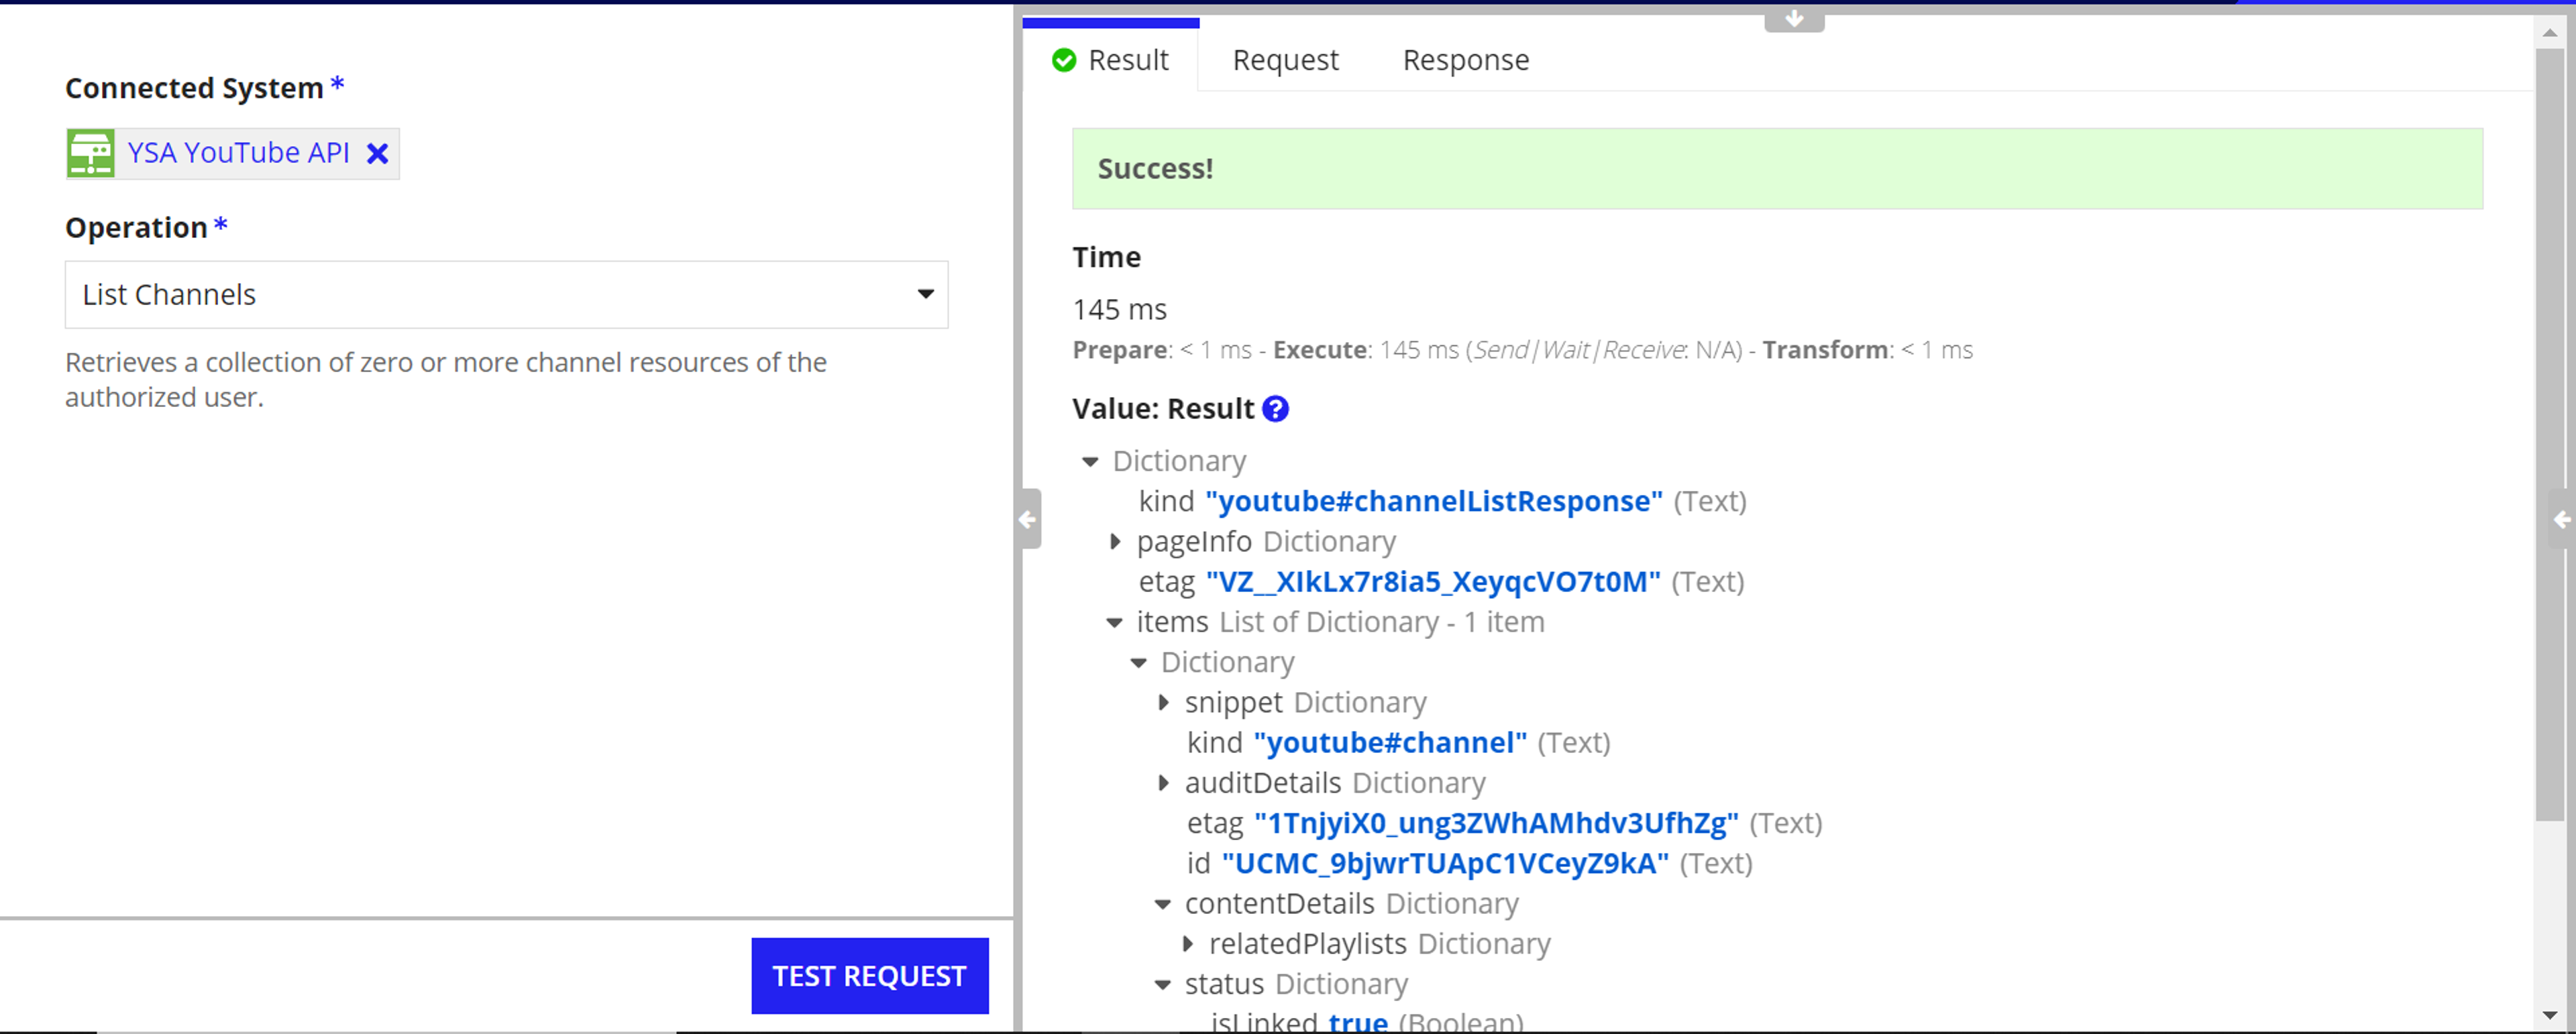Switch to the Result tab
The image size is (2576, 1034).
pos(1110,60)
